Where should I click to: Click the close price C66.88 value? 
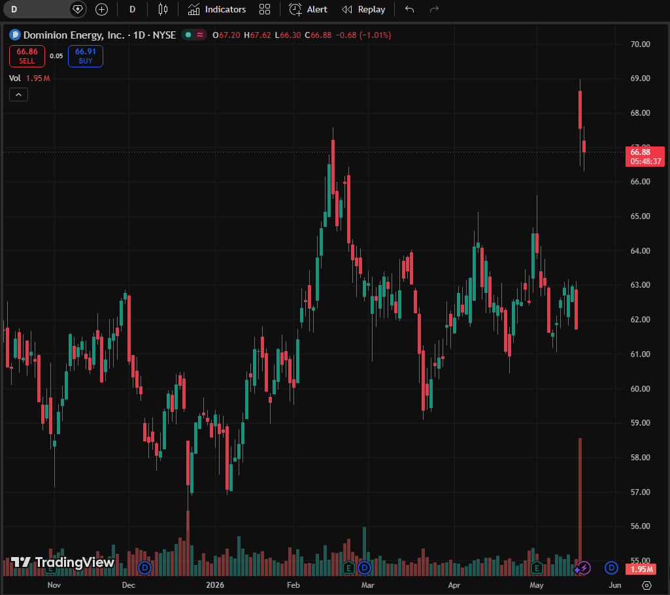point(318,35)
